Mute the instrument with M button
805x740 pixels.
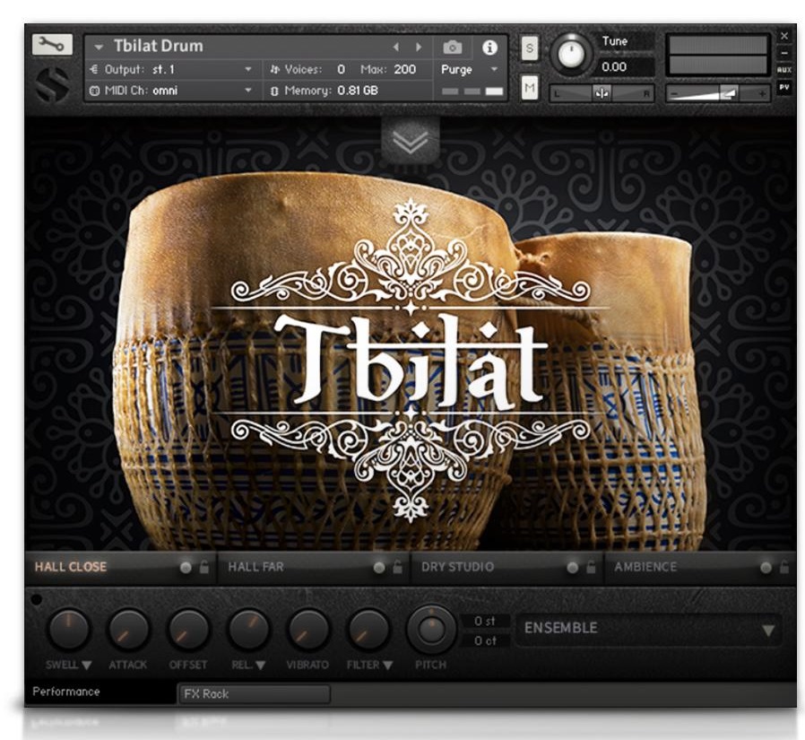(x=530, y=88)
